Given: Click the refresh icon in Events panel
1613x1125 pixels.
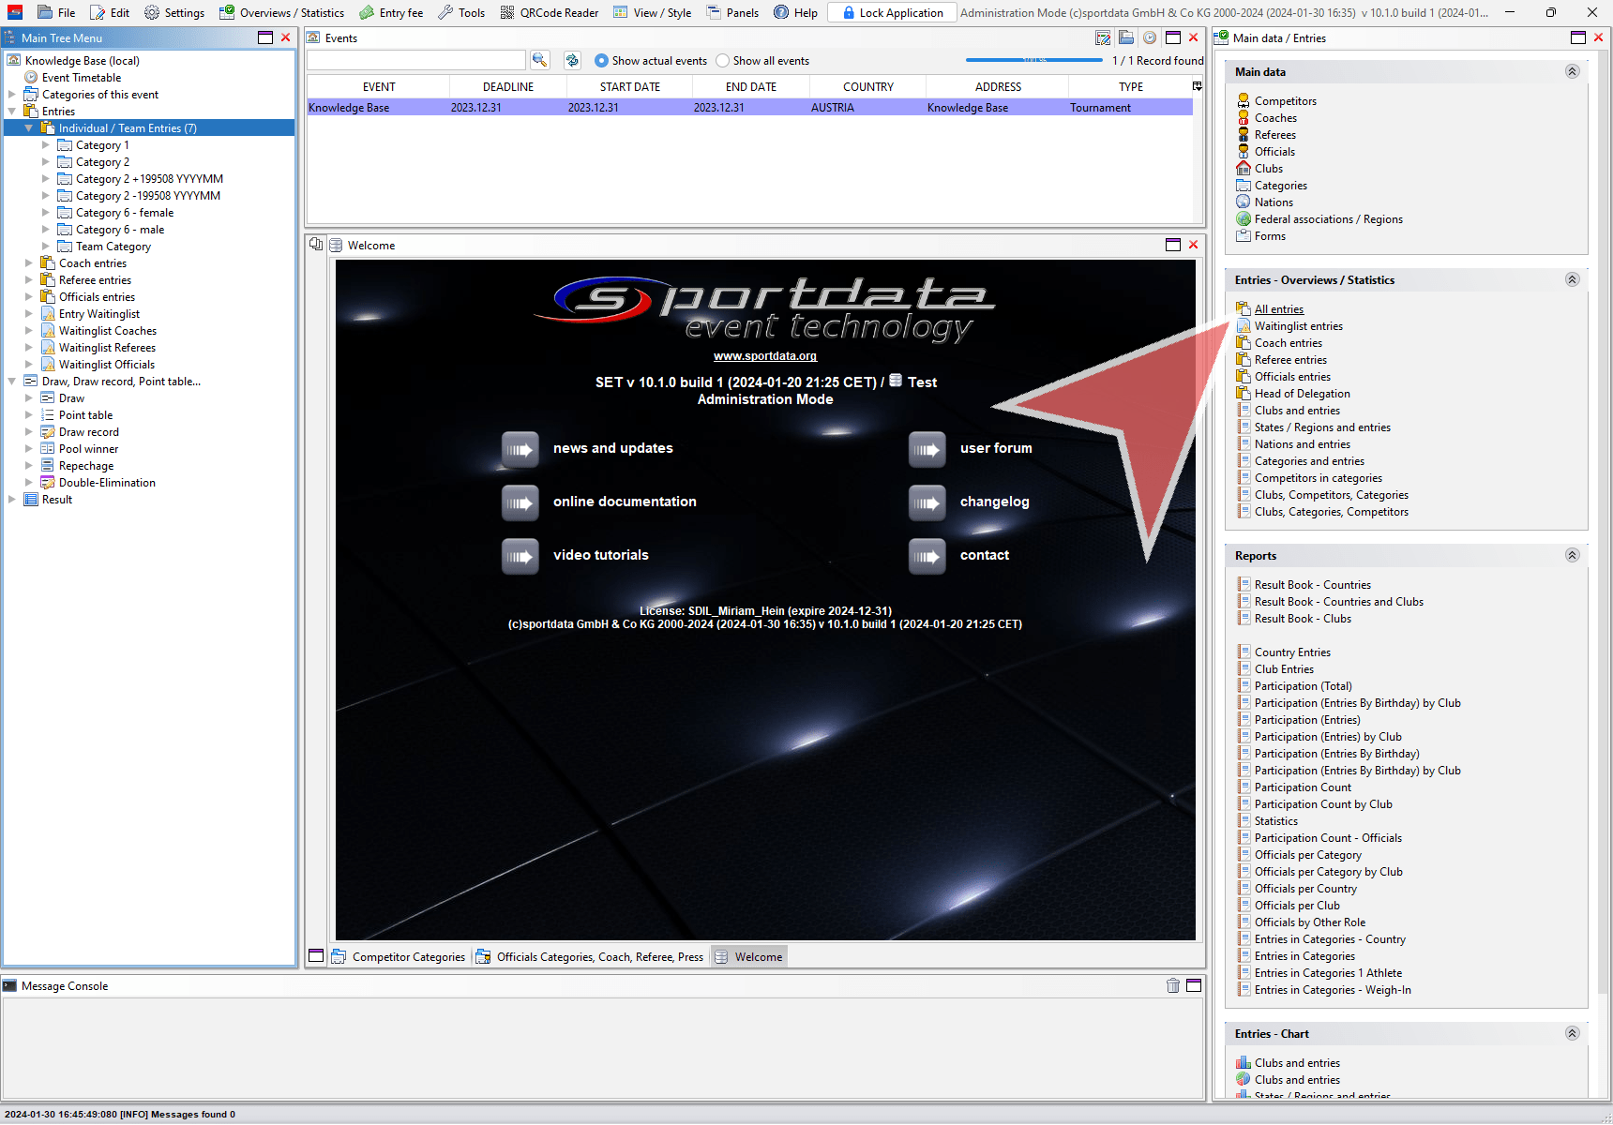Looking at the screenshot, I should (x=572, y=60).
